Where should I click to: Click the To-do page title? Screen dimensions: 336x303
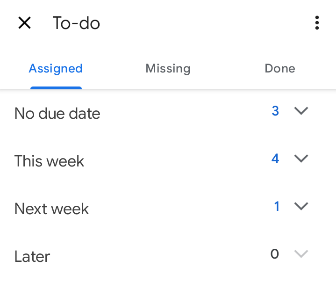tap(76, 23)
